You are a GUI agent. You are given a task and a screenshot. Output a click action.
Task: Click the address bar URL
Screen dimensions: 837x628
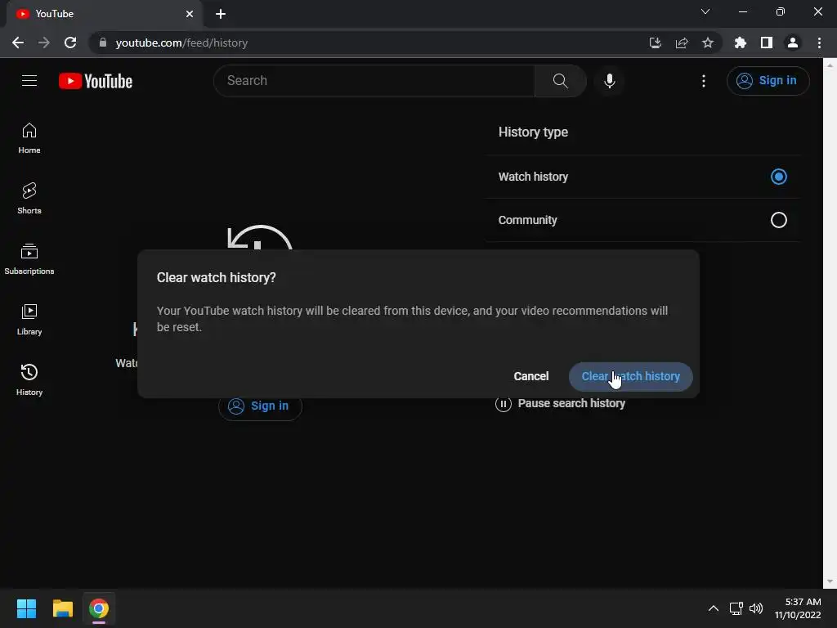[181, 43]
